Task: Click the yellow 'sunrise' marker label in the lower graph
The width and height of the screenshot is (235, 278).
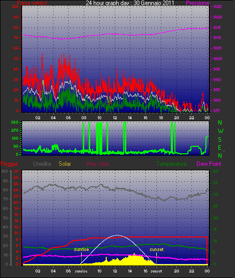Action: click(81, 249)
